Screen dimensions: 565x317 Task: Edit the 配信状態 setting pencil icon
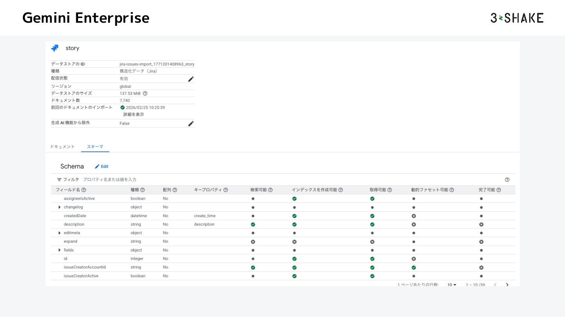click(x=191, y=79)
